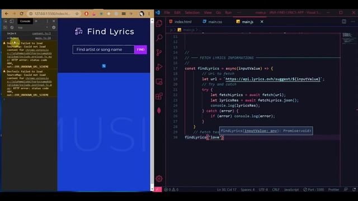Open console context 'top' dropdown
Image resolution: width=358 pixels, height=201 pixels.
[33, 27]
